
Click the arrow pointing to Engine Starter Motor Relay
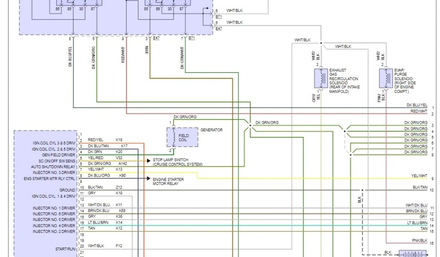148,179
